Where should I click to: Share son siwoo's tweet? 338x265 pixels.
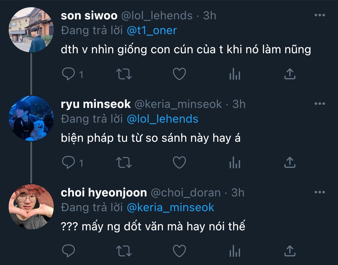coord(290,74)
